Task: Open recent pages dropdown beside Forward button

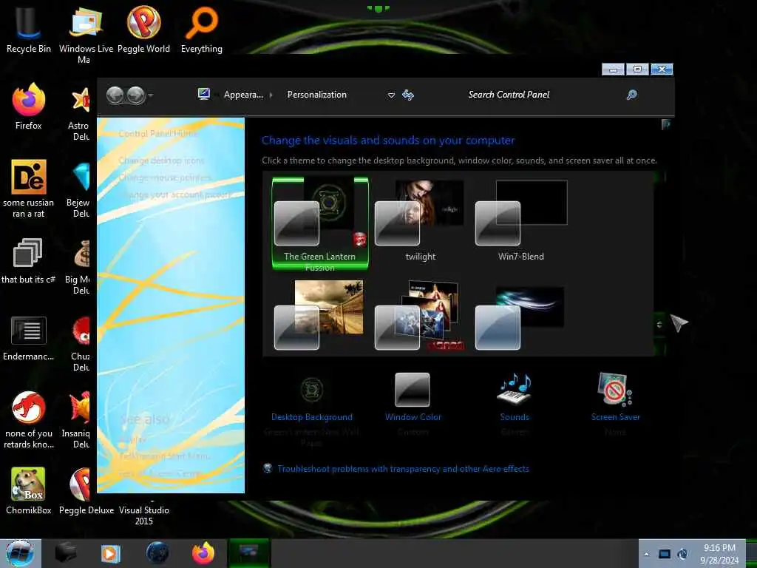Action: tap(151, 95)
